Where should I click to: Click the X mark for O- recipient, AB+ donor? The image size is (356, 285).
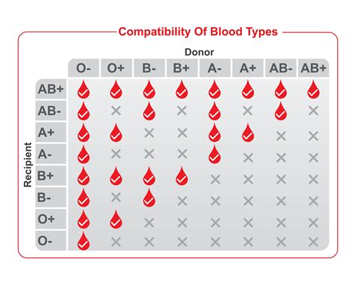coord(313,242)
